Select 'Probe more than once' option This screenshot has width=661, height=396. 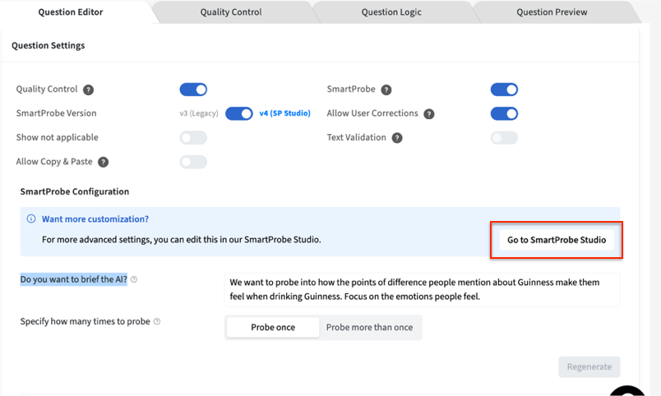tap(369, 327)
